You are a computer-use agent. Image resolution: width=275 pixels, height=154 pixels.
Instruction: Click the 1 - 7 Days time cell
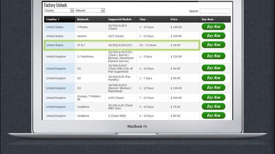coord(153,78)
